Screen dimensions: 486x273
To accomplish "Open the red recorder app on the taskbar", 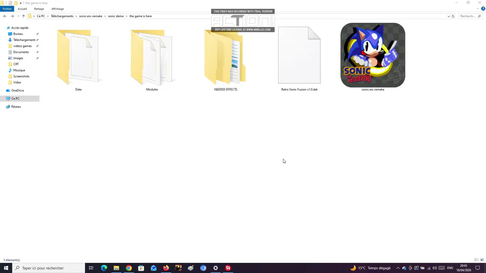I will (x=228, y=268).
